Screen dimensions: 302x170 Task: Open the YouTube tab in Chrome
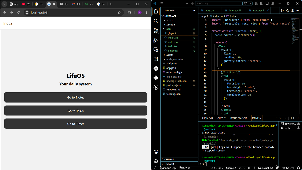26,4
